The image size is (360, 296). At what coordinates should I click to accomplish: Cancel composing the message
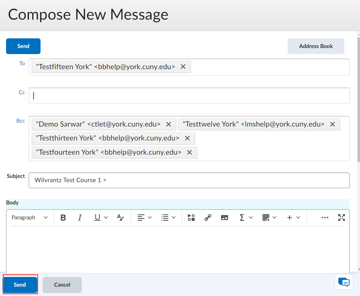62,285
